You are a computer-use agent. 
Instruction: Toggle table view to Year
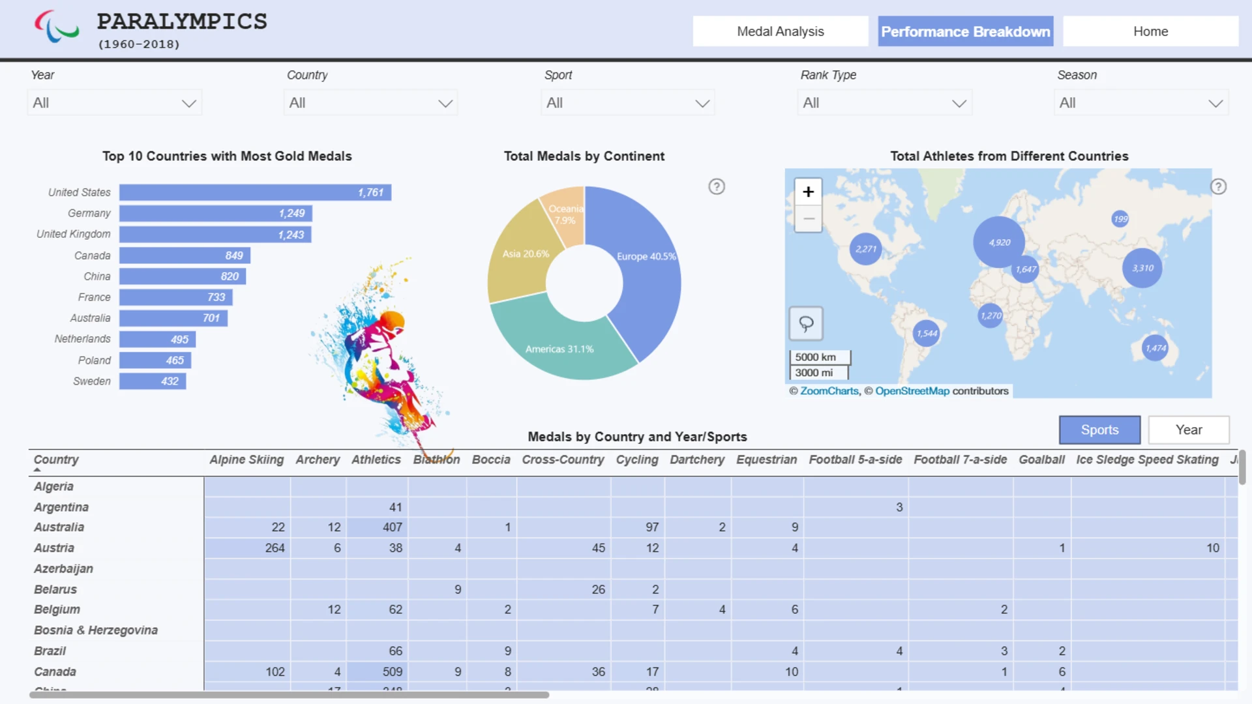click(1189, 430)
